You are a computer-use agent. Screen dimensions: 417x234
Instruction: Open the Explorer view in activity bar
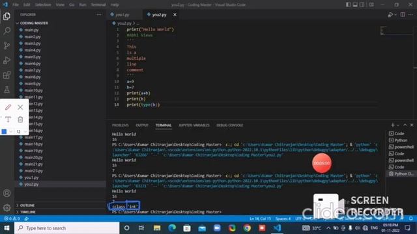coord(7,16)
